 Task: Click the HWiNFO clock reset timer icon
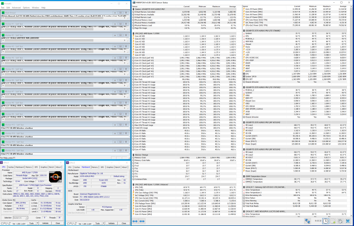pos(325,221)
